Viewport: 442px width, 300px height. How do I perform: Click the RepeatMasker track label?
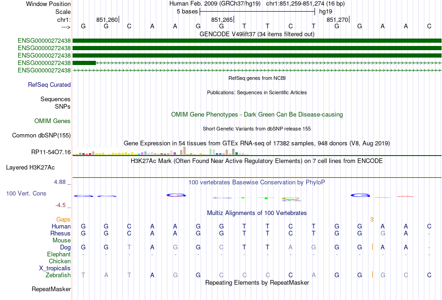tap(51, 289)
